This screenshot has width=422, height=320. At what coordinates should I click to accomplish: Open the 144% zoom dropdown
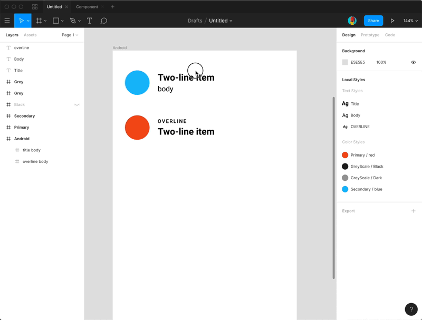point(410,21)
